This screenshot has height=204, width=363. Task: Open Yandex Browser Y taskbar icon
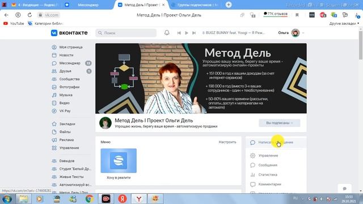point(139,199)
